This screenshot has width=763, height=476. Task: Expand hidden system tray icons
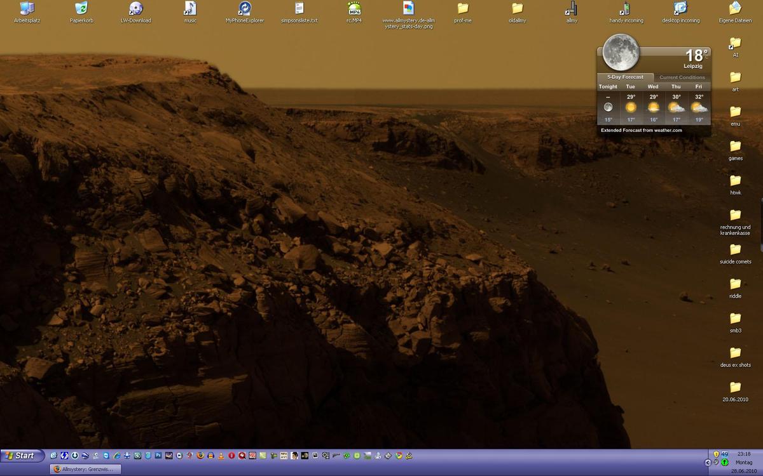coord(708,462)
